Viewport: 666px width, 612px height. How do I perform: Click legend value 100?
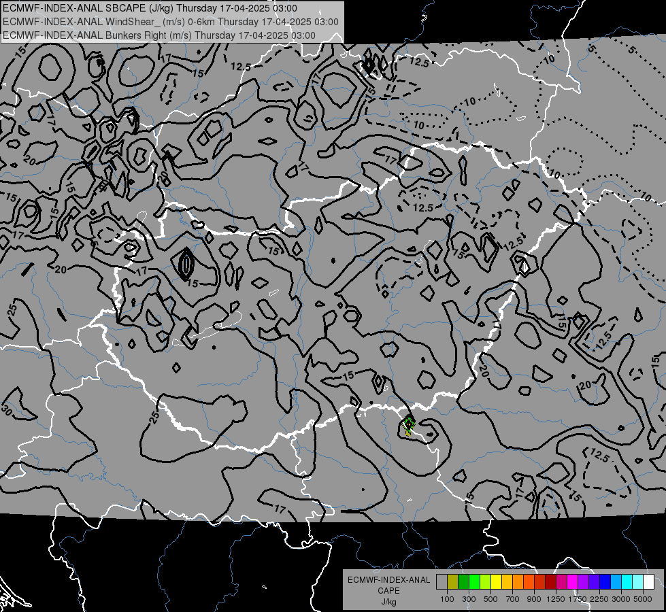point(447,599)
